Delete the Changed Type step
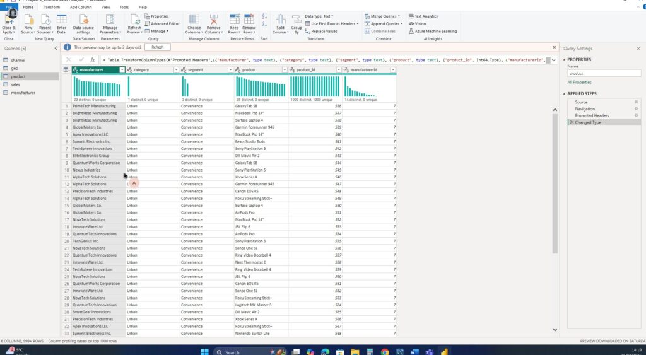 pyautogui.click(x=572, y=122)
